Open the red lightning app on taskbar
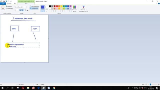160x90 pixels. [33, 88]
